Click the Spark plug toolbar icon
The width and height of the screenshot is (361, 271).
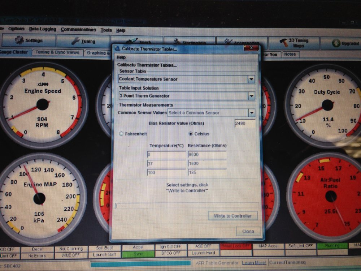(131, 42)
